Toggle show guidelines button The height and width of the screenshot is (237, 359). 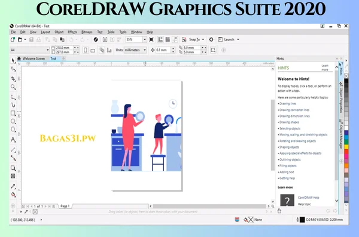click(175, 39)
